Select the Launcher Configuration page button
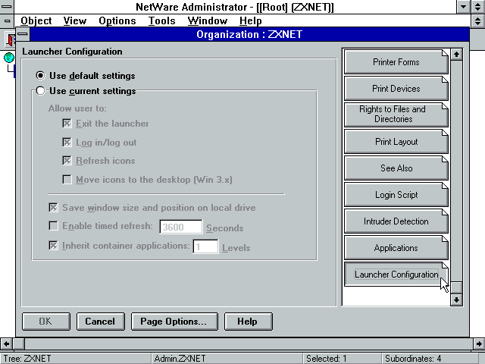The height and width of the screenshot is (364, 485). pyautogui.click(x=396, y=275)
